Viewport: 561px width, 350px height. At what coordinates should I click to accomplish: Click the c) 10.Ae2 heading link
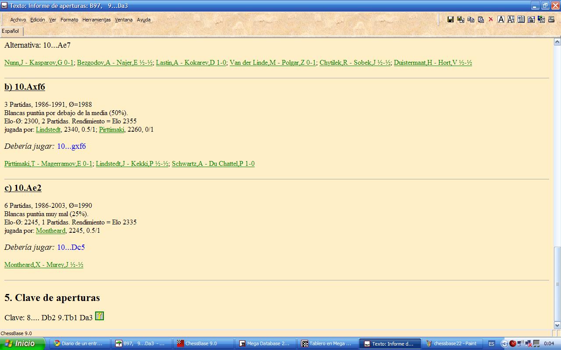pos(23,188)
